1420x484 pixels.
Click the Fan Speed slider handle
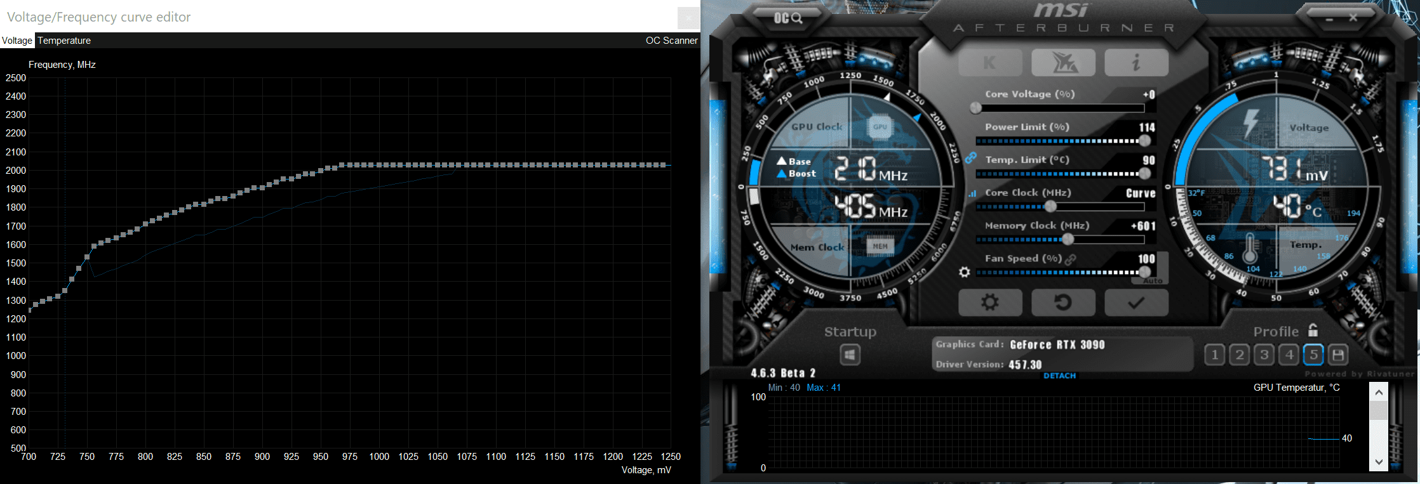[1145, 272]
